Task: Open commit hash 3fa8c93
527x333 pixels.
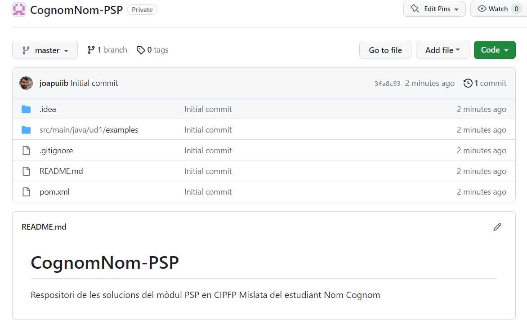Action: (x=388, y=84)
